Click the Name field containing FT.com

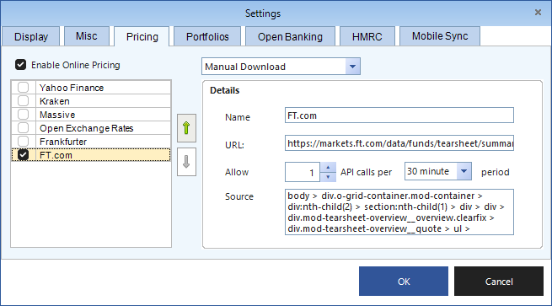(x=399, y=115)
